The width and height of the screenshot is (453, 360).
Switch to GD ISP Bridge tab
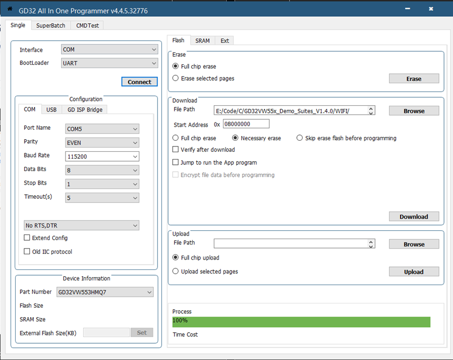tap(85, 109)
